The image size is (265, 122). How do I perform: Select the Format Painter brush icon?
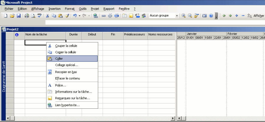[x=67, y=16]
